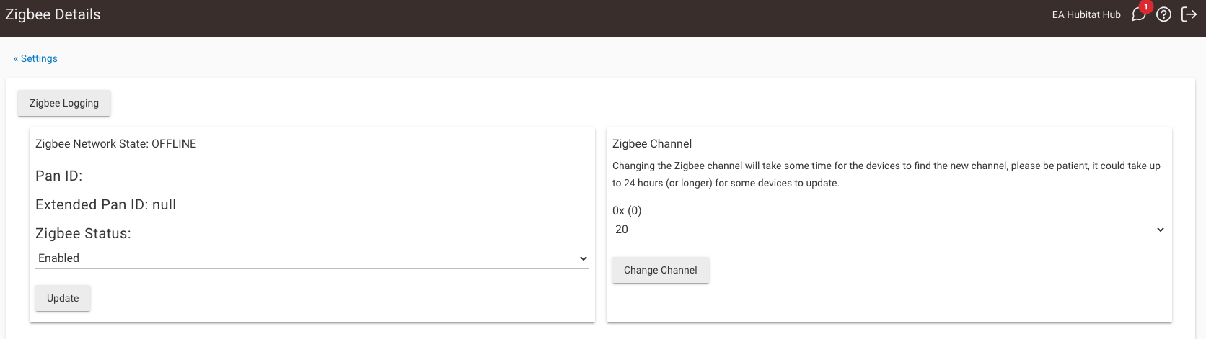
Task: Open the help question mark icon
Action: 1163,14
